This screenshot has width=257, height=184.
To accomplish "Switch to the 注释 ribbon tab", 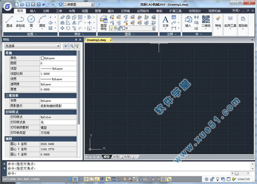I will (46, 9).
